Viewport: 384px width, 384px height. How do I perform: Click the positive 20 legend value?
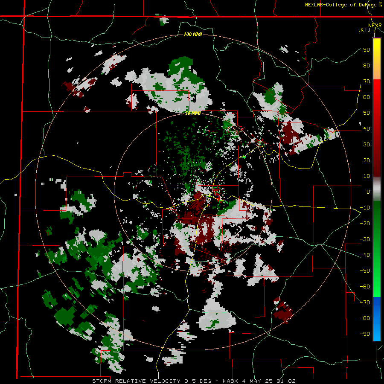coord(367,160)
